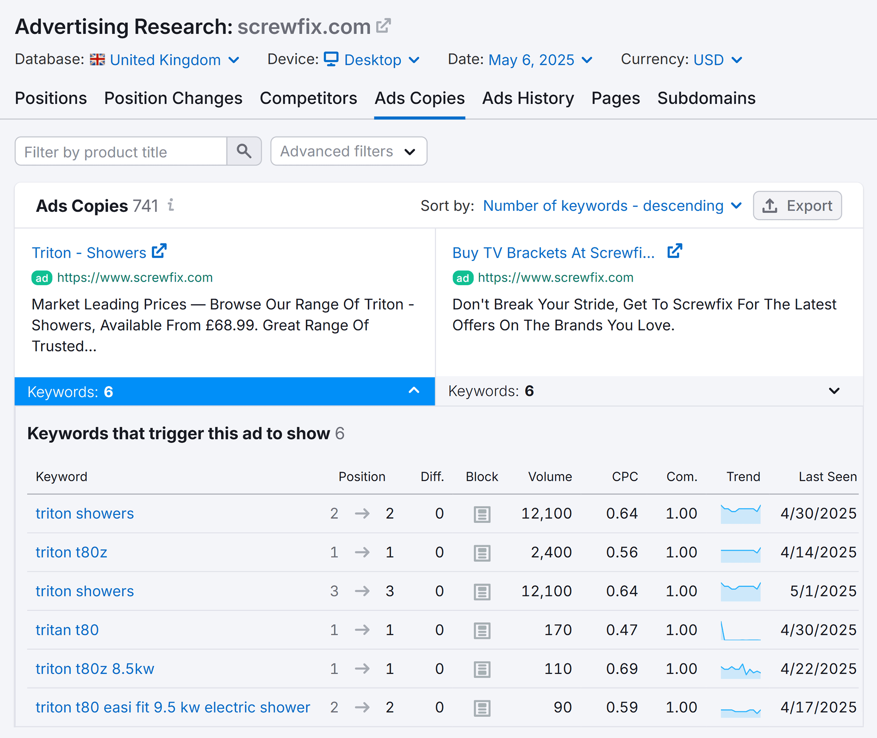Click the green ad badge under Triton - Showers
Image resolution: width=877 pixels, height=738 pixels.
[41, 277]
